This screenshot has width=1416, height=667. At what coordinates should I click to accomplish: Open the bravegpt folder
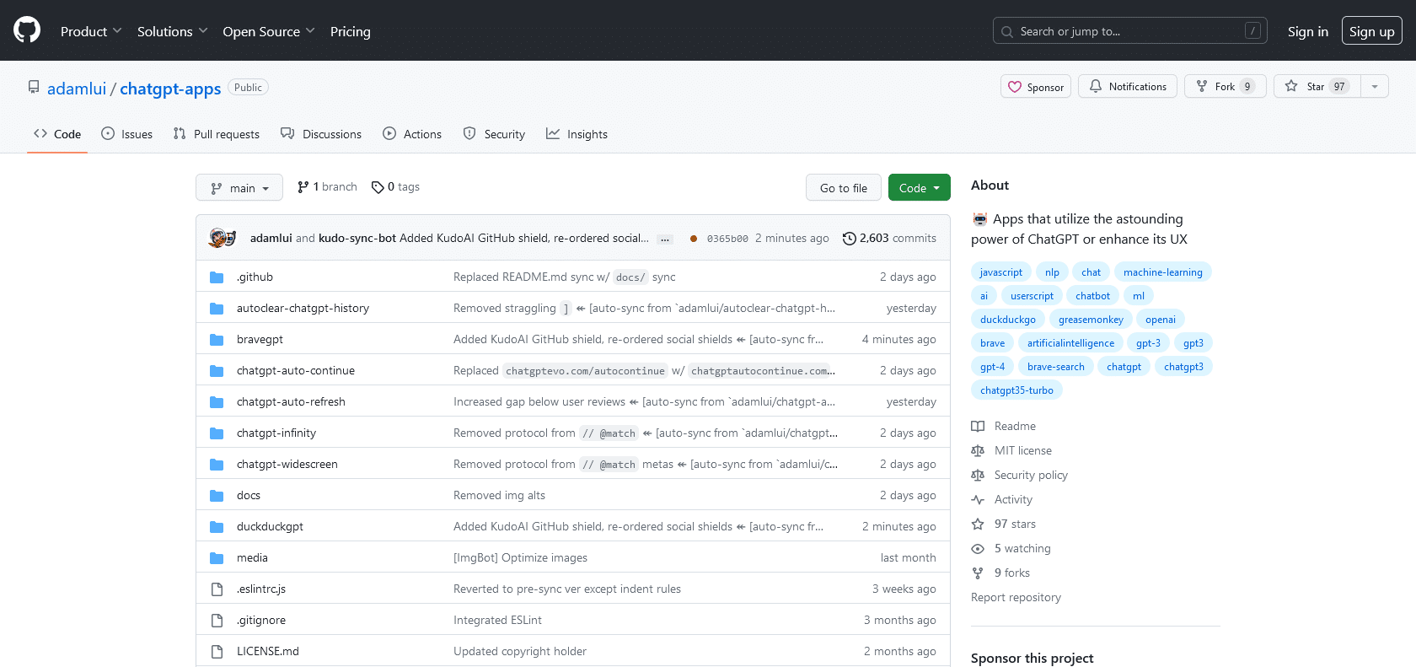click(x=260, y=339)
